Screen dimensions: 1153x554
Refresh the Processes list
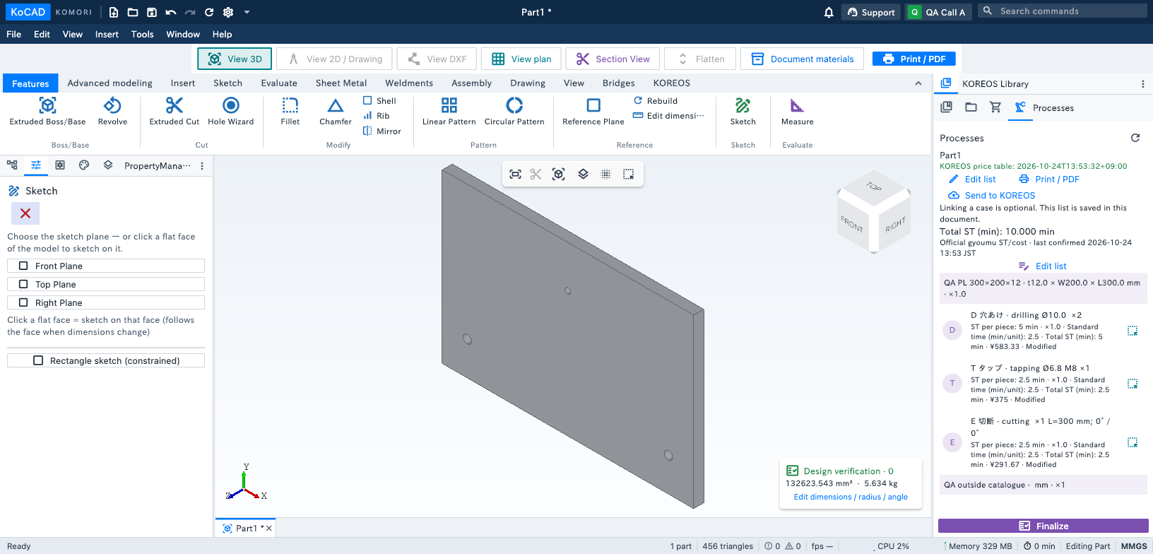[x=1135, y=138]
